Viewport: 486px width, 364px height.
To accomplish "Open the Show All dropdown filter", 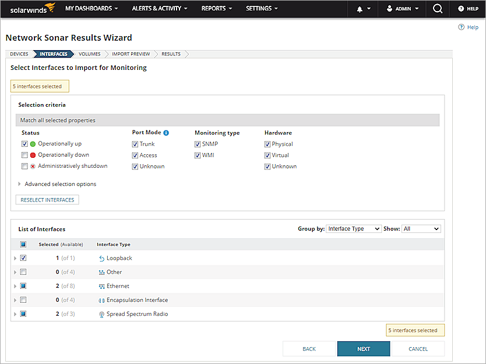I will click(x=421, y=228).
